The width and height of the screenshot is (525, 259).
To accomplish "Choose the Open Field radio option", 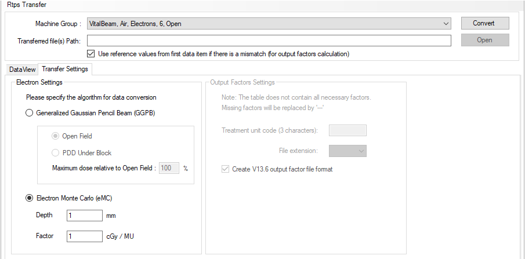I will 55,136.
